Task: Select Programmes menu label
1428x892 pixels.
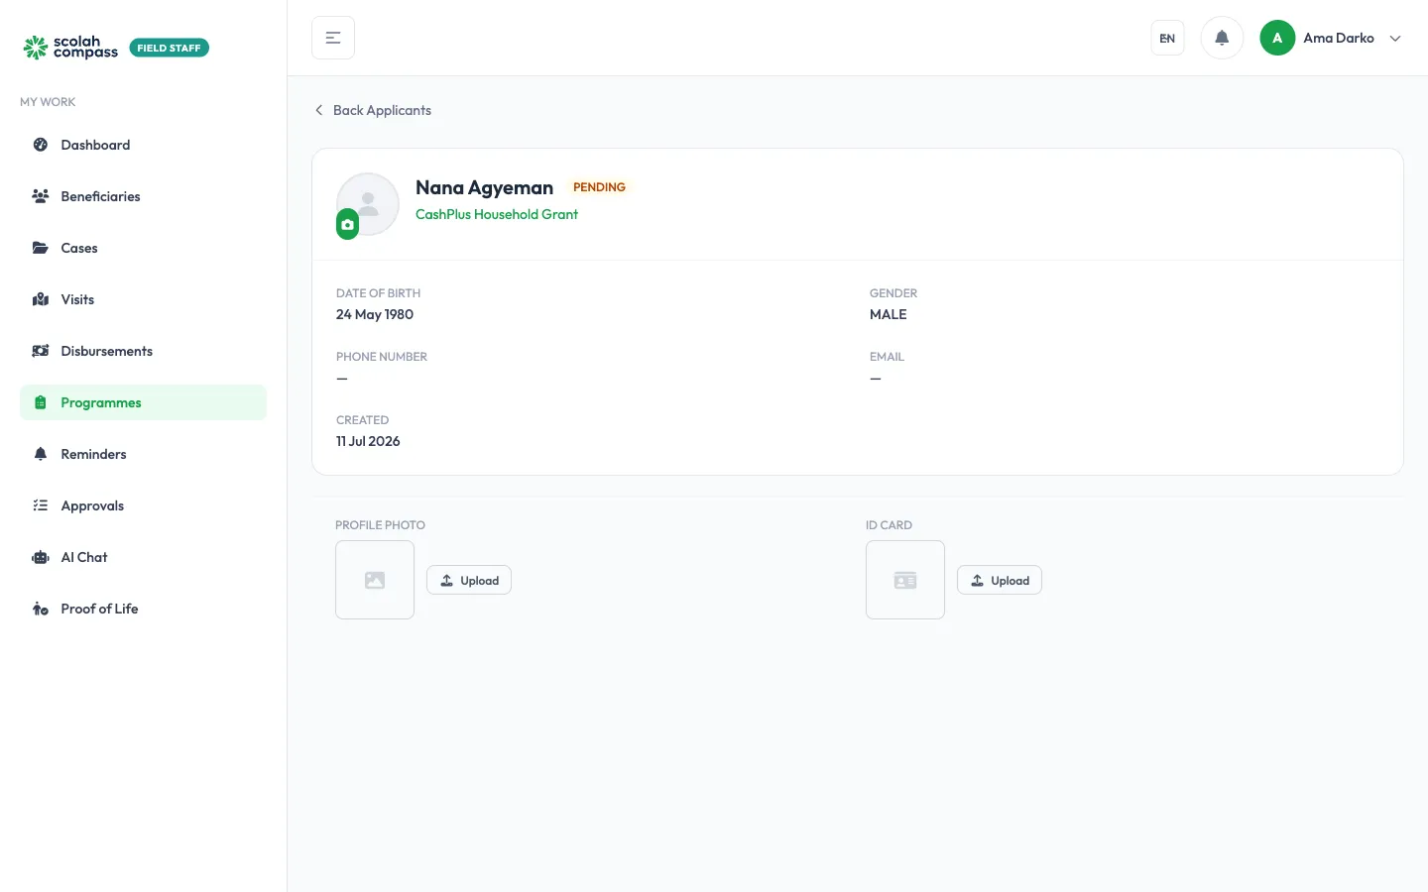Action: point(101,402)
